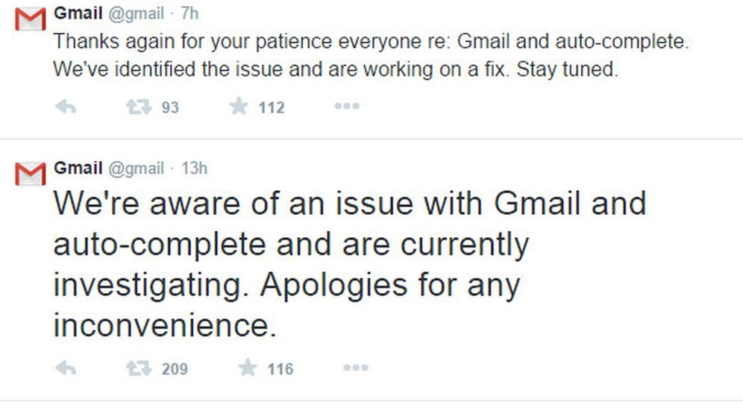Click @gmail handle on the second tweet
Viewport: 743px width, 419px height.
click(x=136, y=168)
